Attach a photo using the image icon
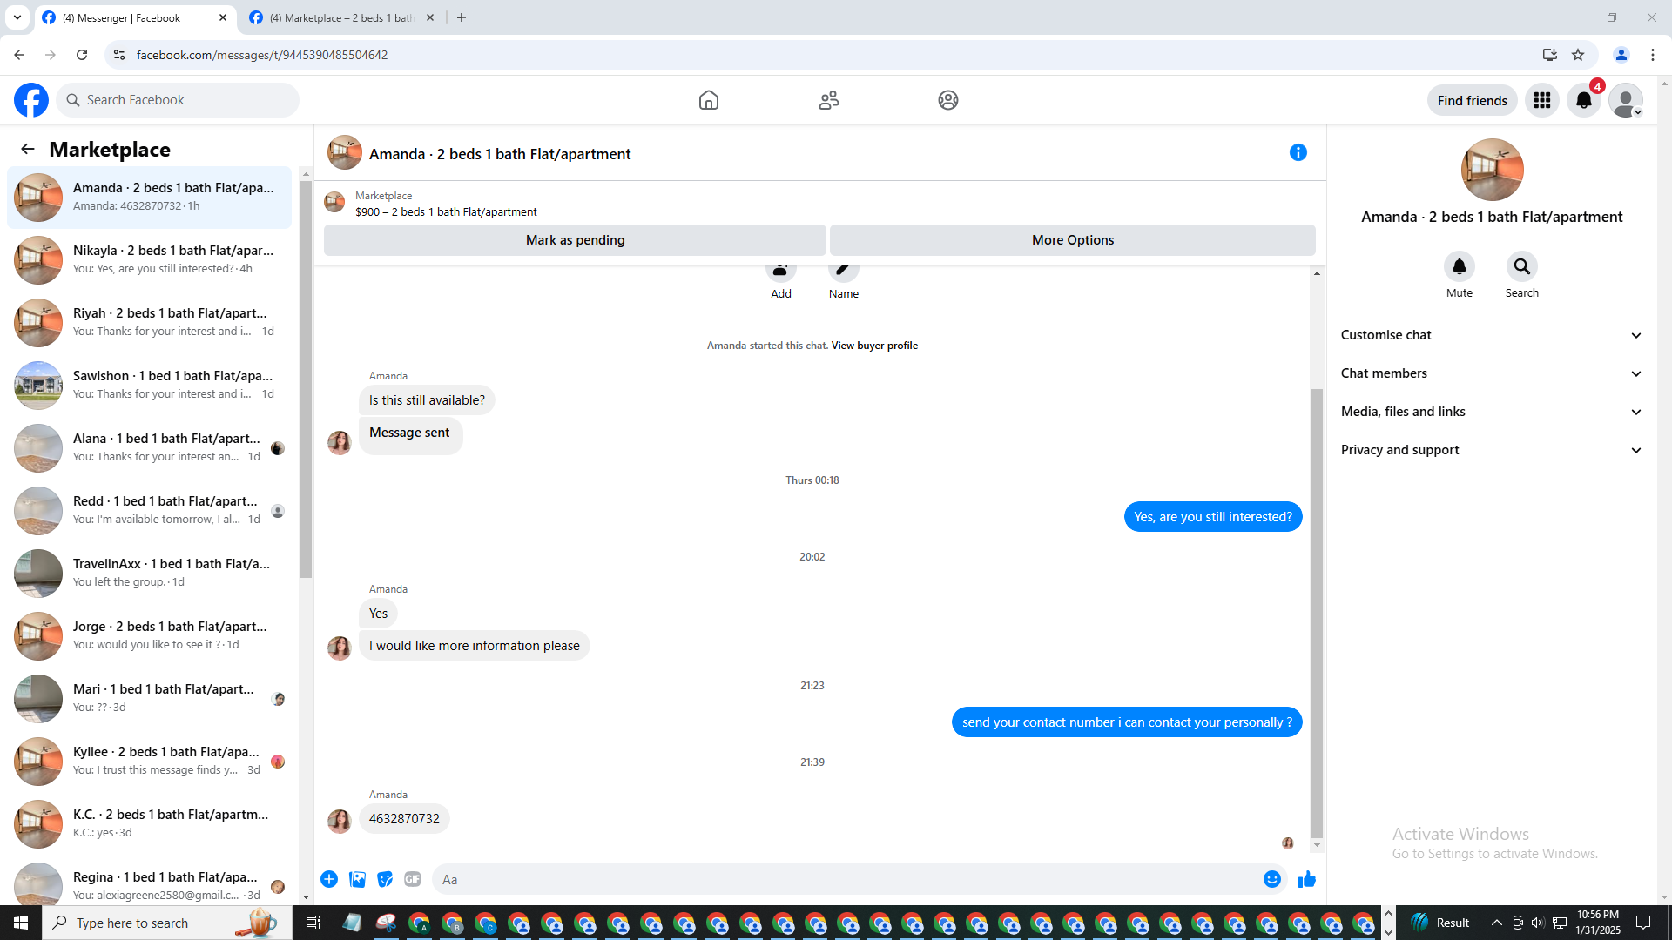1672x940 pixels. (x=357, y=879)
